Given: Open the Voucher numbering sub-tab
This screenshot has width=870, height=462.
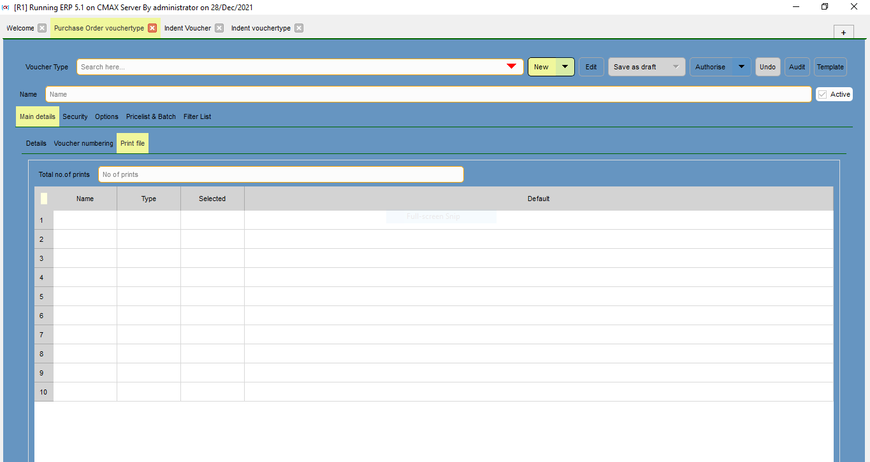Looking at the screenshot, I should click(83, 143).
